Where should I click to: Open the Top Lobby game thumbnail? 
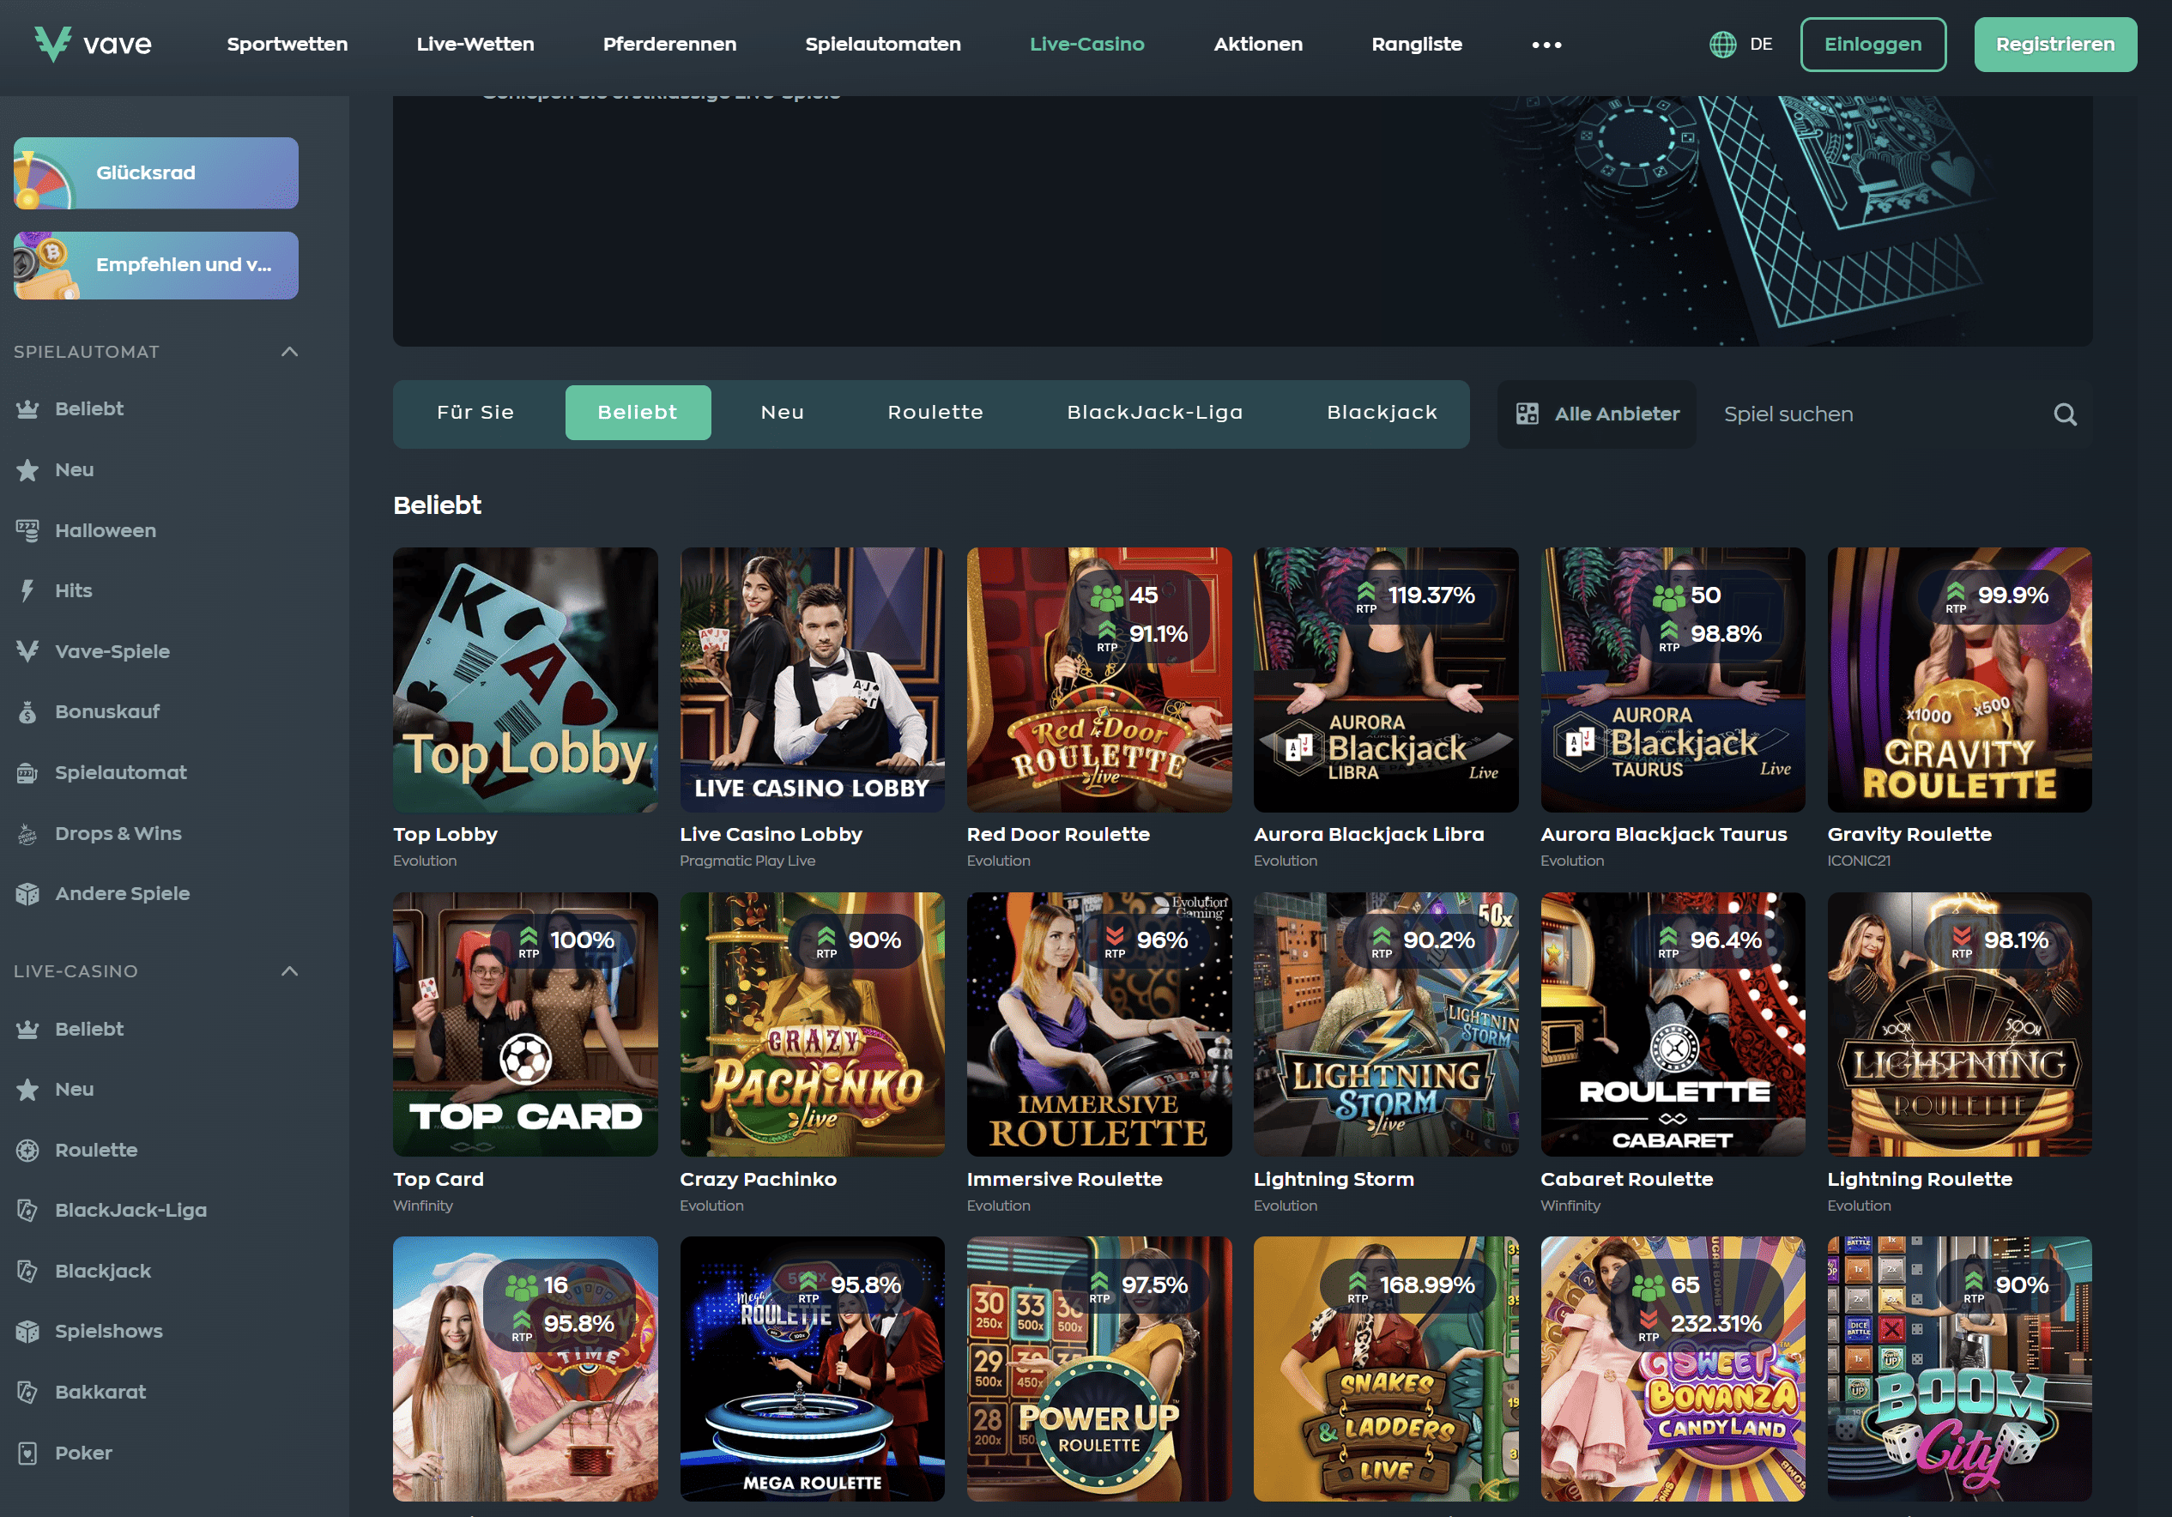pyautogui.click(x=525, y=680)
